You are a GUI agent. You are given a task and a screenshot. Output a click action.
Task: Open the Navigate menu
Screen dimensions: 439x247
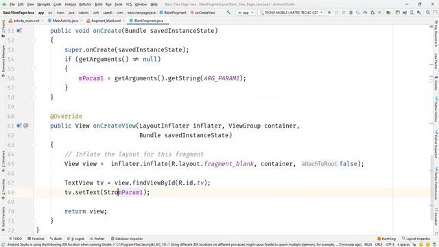43,4
